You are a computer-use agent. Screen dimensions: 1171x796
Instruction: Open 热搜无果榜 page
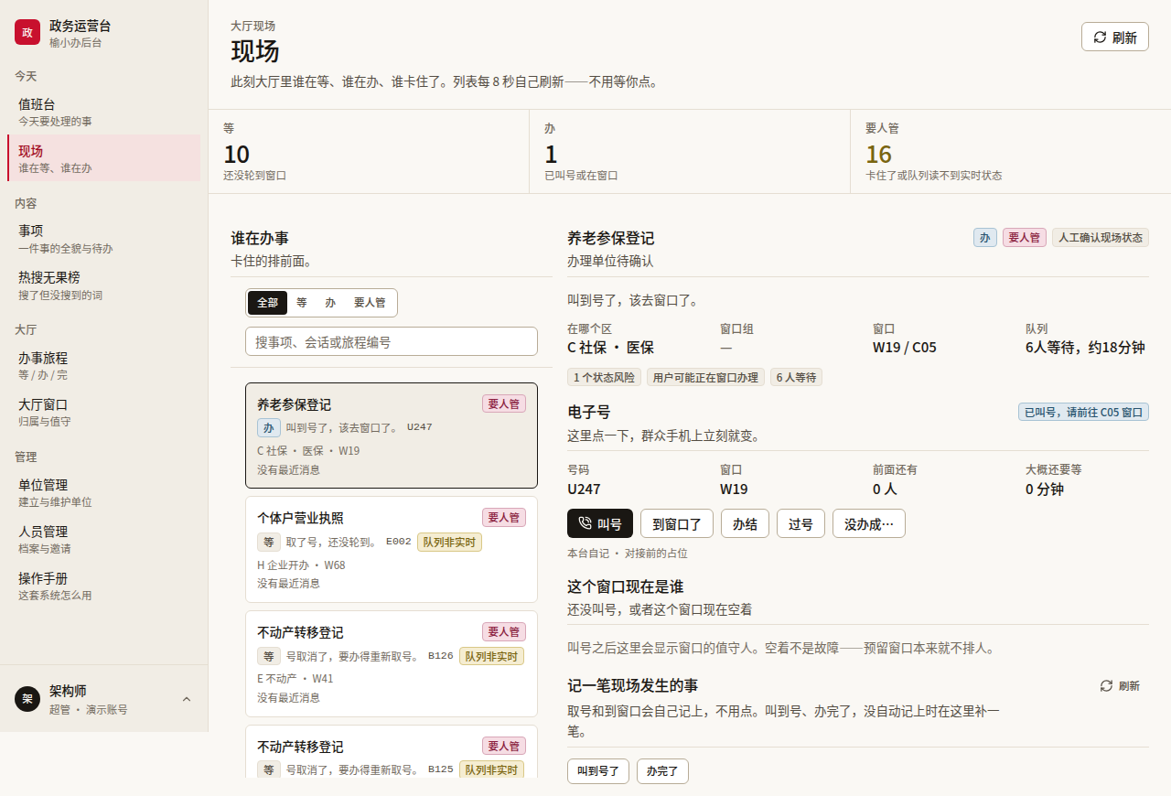(103, 285)
